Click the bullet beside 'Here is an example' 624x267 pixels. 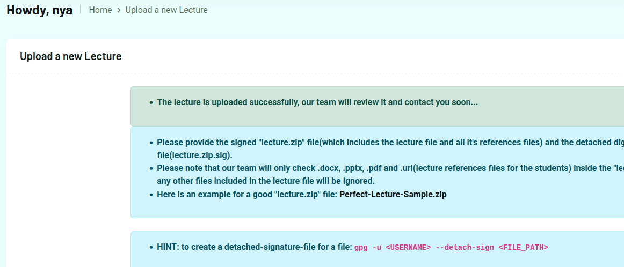[x=151, y=195]
